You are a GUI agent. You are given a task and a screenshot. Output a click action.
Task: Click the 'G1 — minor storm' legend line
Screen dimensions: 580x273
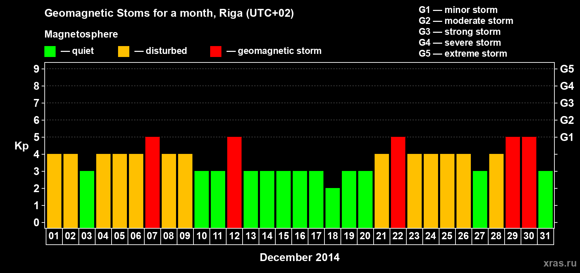click(x=458, y=10)
